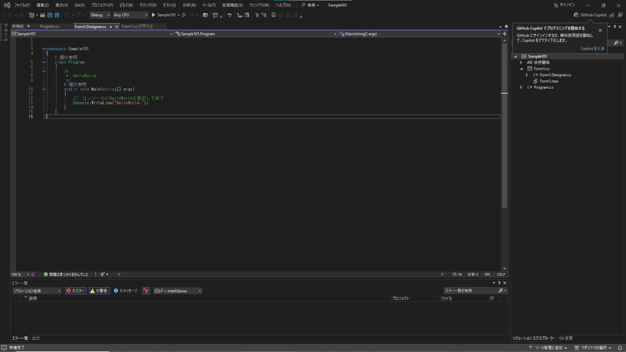This screenshot has height=352, width=626.
Task: Click the Save All toolbar icon
Action: (x=57, y=15)
